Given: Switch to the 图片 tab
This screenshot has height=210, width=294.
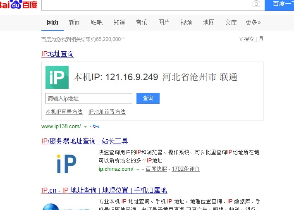Looking at the screenshot, I should point(164,22).
